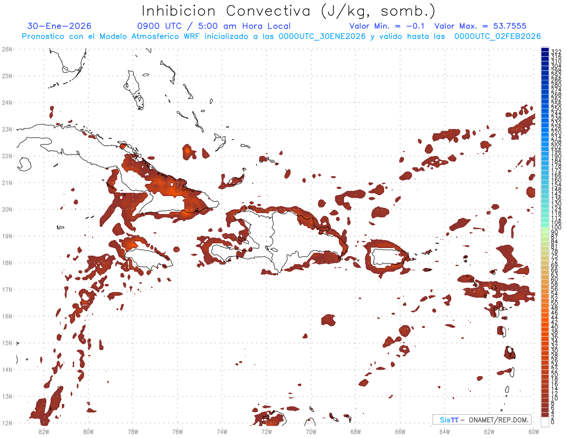Image resolution: width=567 pixels, height=438 pixels.
Task: Click the 17N latitude label
Action: tap(7, 289)
